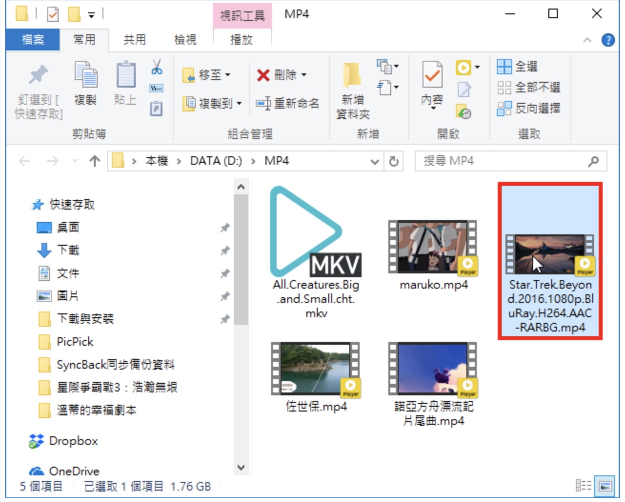Click the 全部不選 button
The height and width of the screenshot is (502, 625).
(x=529, y=87)
